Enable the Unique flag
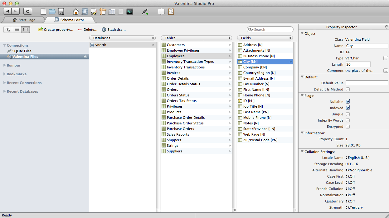Screen dimensions: 389x218 [348, 114]
